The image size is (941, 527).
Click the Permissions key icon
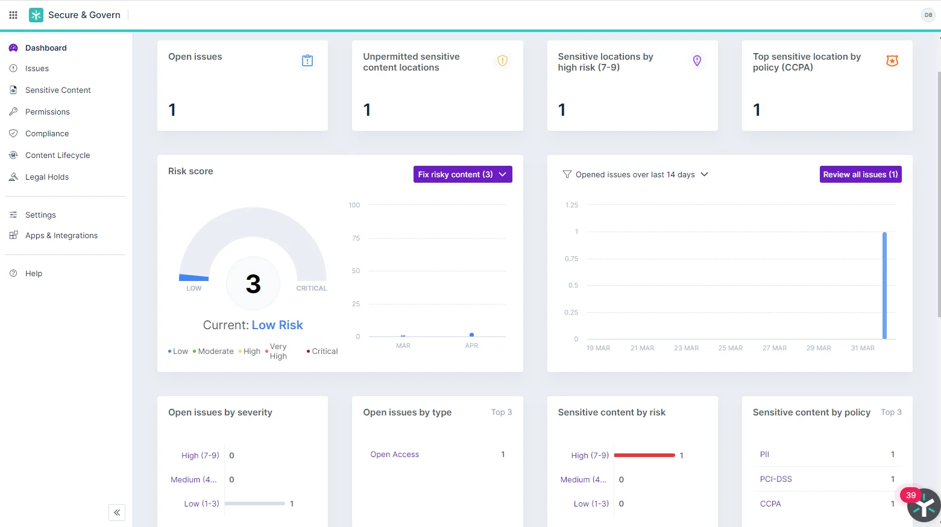point(13,112)
